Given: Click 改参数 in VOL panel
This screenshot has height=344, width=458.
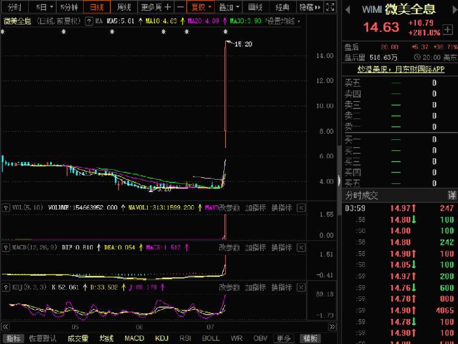Looking at the screenshot, I should point(229,208).
